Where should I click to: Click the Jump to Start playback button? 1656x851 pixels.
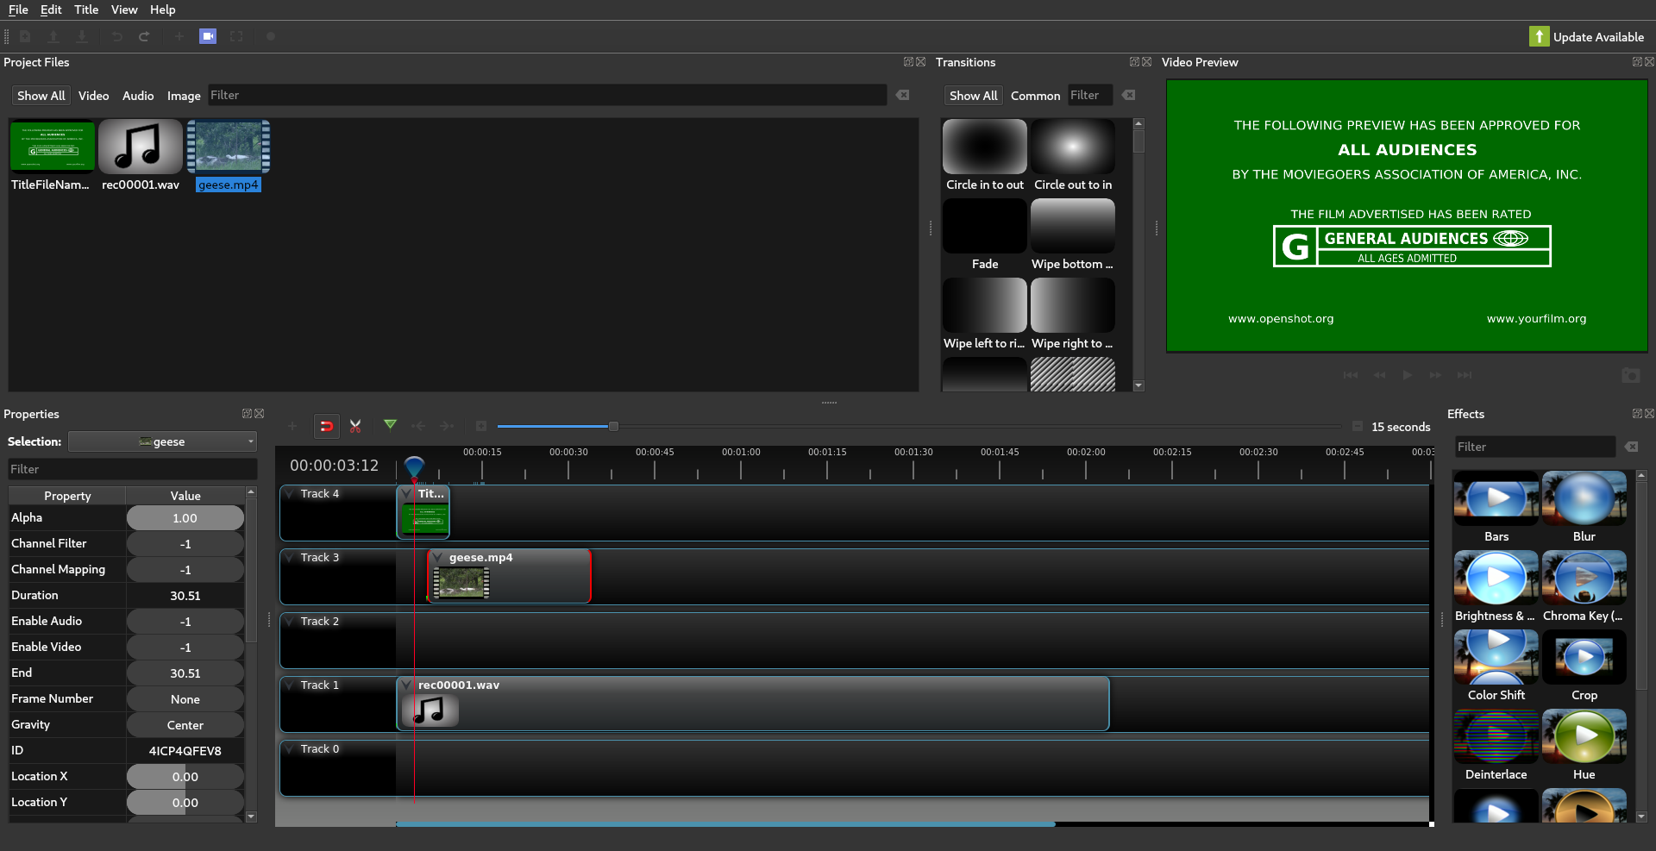pos(1351,375)
